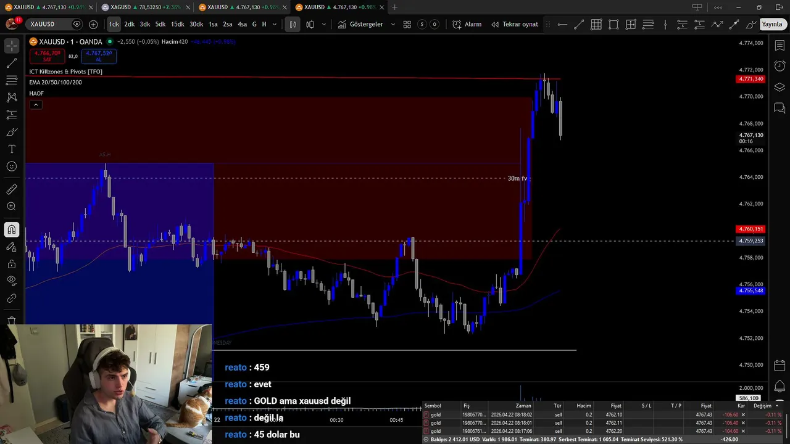Switch to the XAGUSD tab
Screen dimensions: 790x444
coord(144,7)
